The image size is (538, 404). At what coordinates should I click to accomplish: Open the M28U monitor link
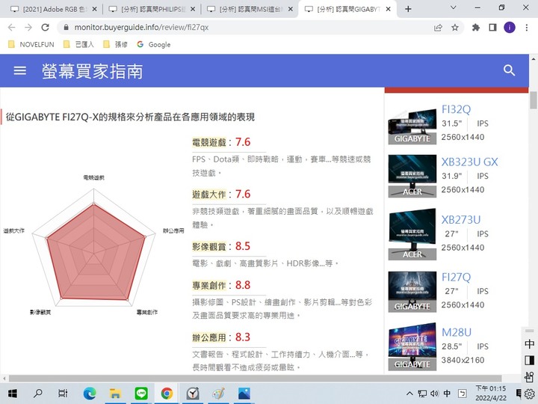coord(457,332)
